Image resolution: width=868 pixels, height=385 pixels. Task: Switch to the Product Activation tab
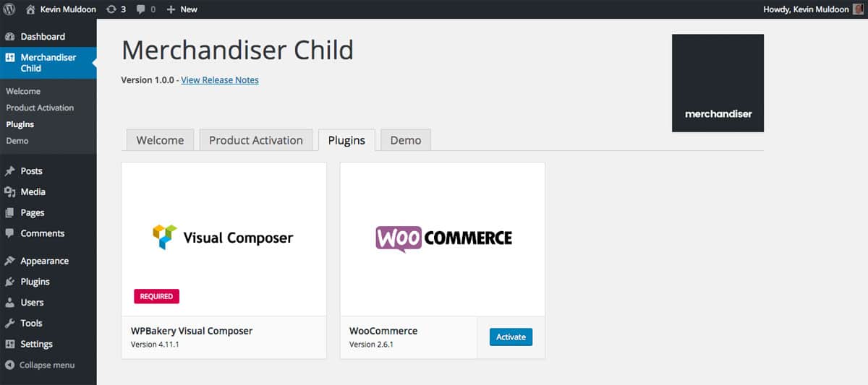[255, 140]
